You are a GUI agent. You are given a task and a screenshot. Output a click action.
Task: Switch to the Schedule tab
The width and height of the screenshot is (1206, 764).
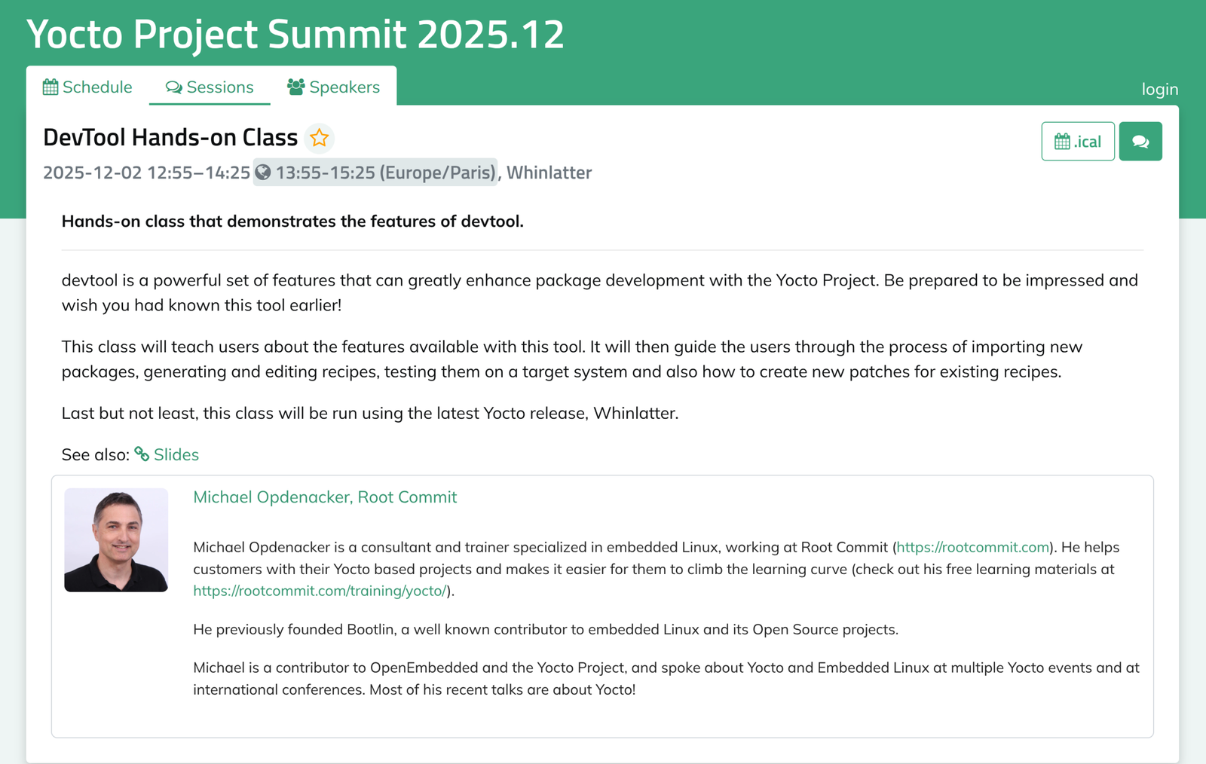pos(88,87)
